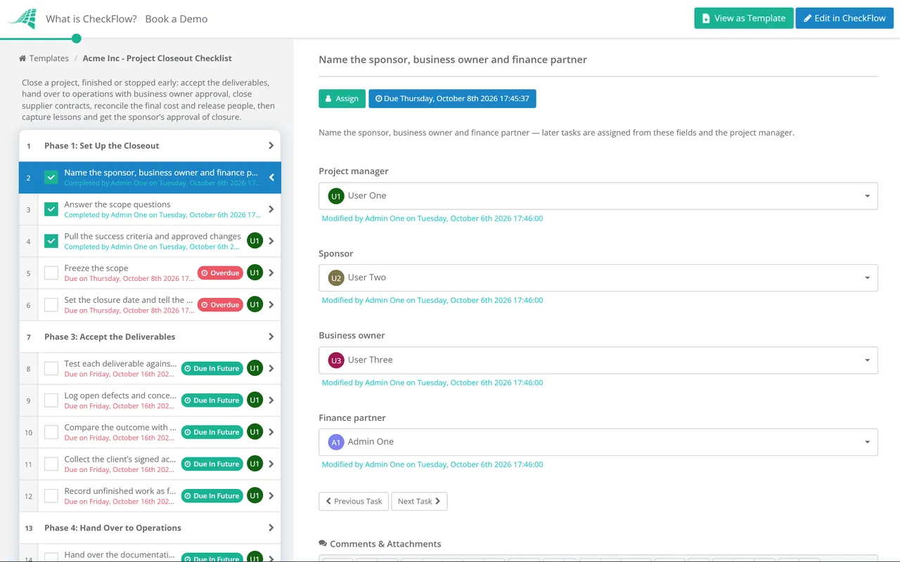Screen dimensions: 900x562
Task: Go to Next Task
Action: click(x=419, y=501)
